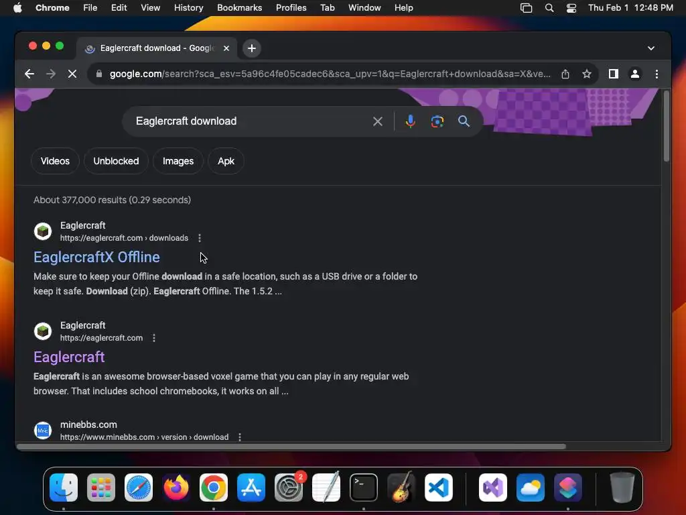The image size is (686, 515).
Task: Open Launchpad from the Dock
Action: tap(101, 488)
